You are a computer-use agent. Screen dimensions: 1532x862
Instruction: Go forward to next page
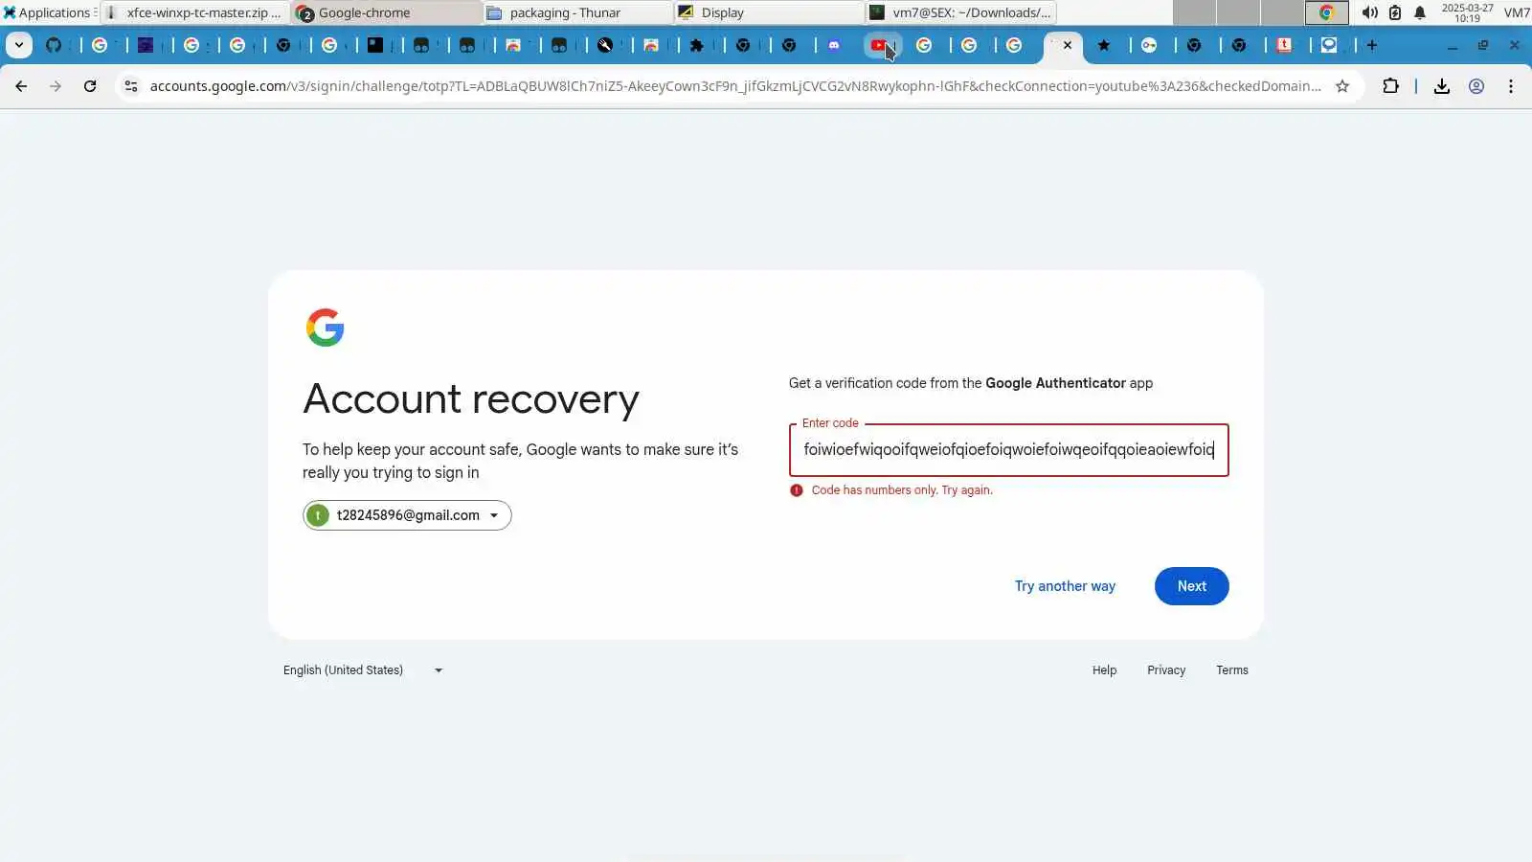[56, 86]
